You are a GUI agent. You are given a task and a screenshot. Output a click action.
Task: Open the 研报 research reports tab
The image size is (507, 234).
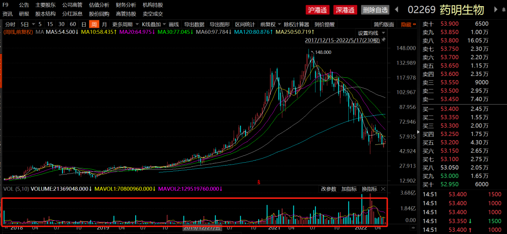(x=23, y=14)
